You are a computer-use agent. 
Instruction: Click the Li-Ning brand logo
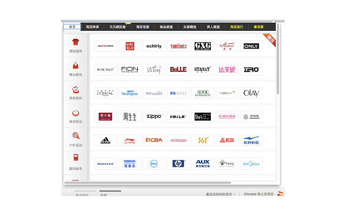(x=130, y=140)
